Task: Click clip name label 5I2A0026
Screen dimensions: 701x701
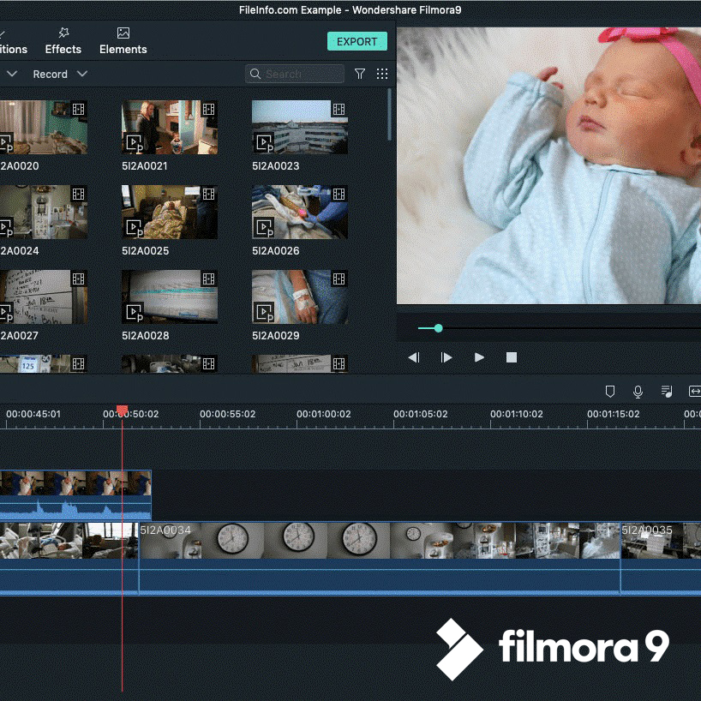Action: [275, 251]
